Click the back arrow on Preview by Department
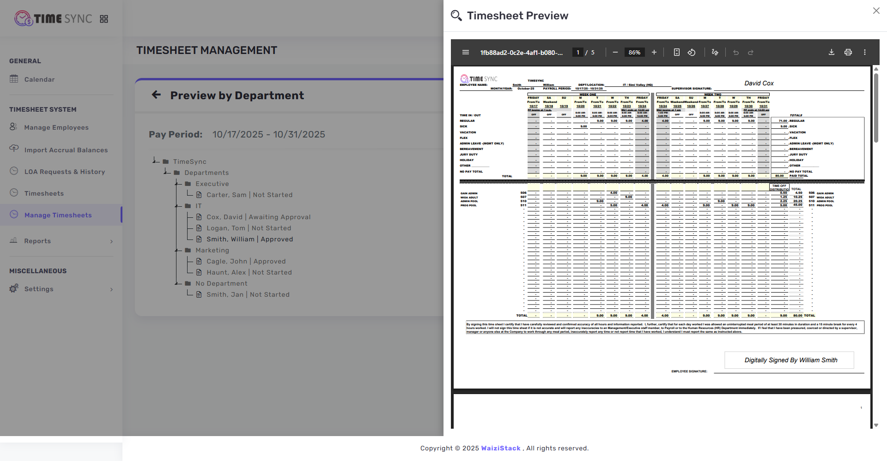887x461 pixels. pos(156,95)
